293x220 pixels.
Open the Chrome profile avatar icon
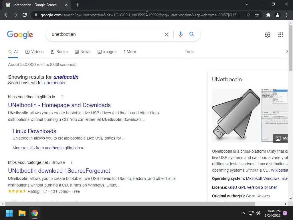coord(278,15)
